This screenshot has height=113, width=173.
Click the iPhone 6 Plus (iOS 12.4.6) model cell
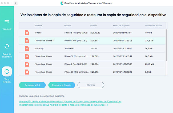point(76,33)
